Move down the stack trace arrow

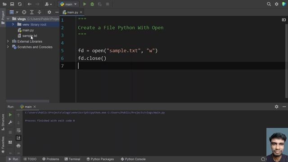(x=18, y=122)
